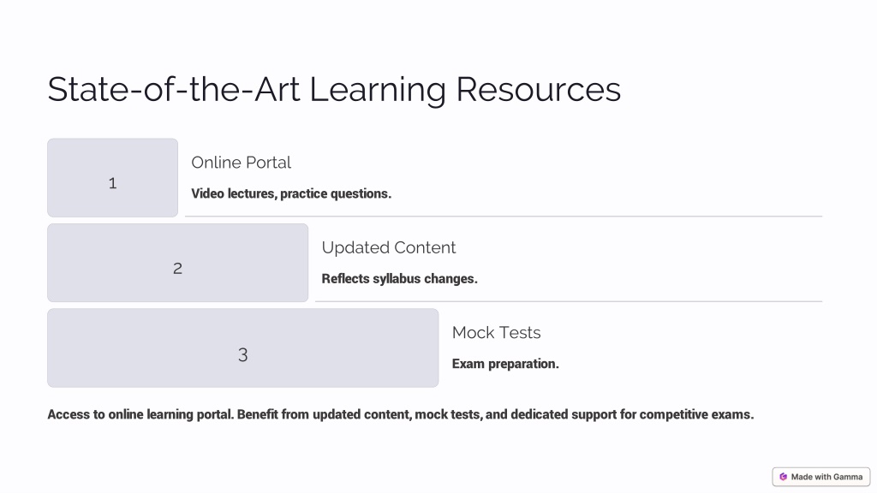Viewport: 877px width, 493px height.
Task: Click the Exam preparation text
Action: pos(505,364)
